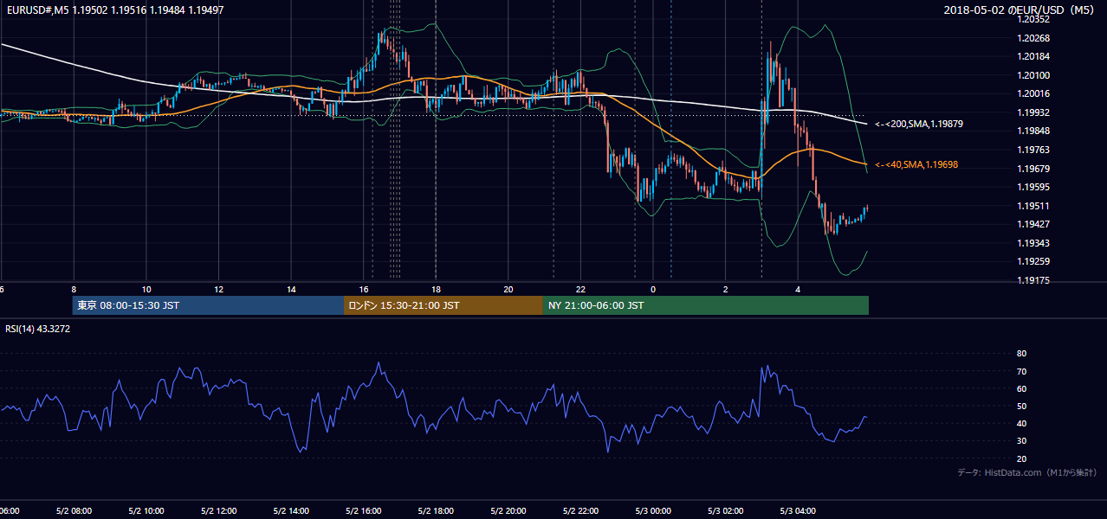Click RSI axis level 40
This screenshot has width=1107, height=519.
click(1022, 423)
